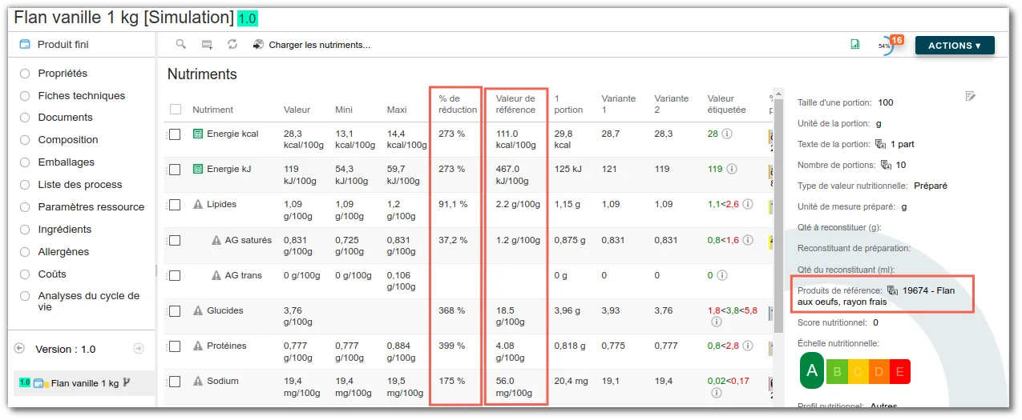1022x420 pixels.
Task: Click the formula icon beside Energie kJ
Action: click(198, 169)
